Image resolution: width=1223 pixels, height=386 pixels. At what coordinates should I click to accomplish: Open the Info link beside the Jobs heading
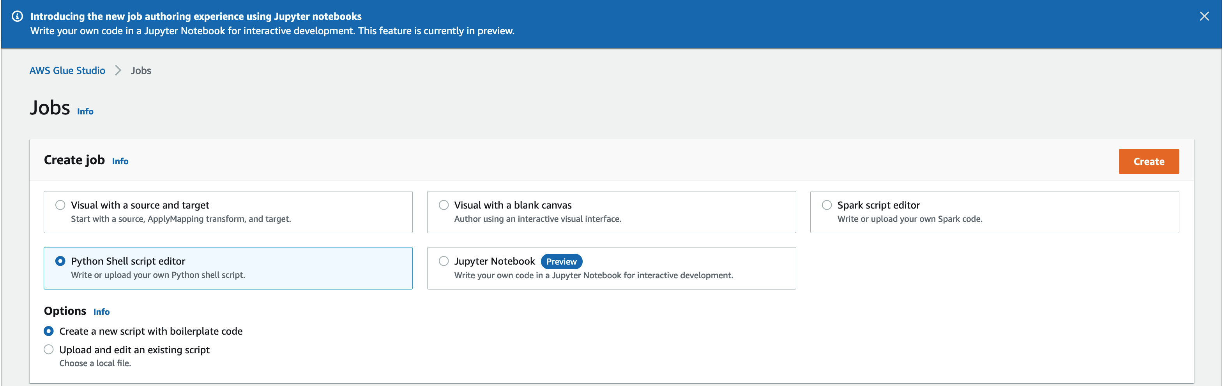(85, 111)
